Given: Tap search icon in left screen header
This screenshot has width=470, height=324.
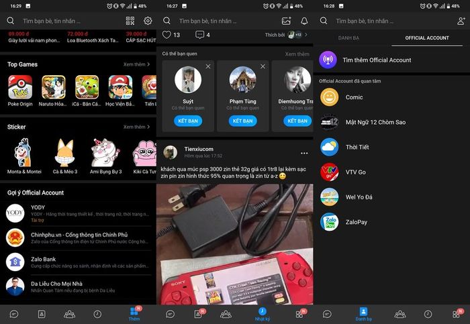Looking at the screenshot, I should point(11,21).
